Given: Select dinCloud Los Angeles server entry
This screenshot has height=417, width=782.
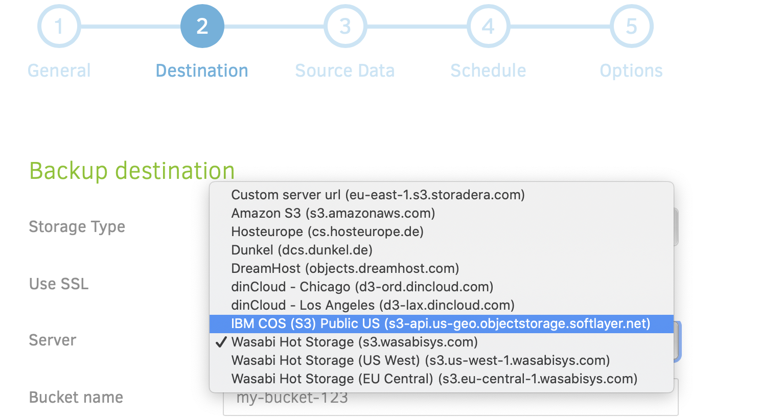Looking at the screenshot, I should (x=373, y=305).
